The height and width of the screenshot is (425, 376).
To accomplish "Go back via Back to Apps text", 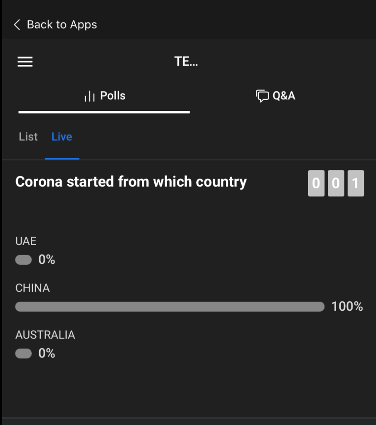I will pos(62,25).
